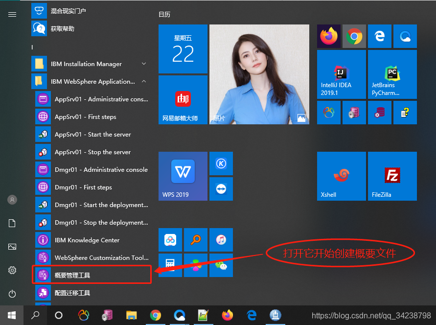Image resolution: width=436 pixels, height=325 pixels.
Task: Open Documents shortcut in Start sidebar
Action: [12, 223]
